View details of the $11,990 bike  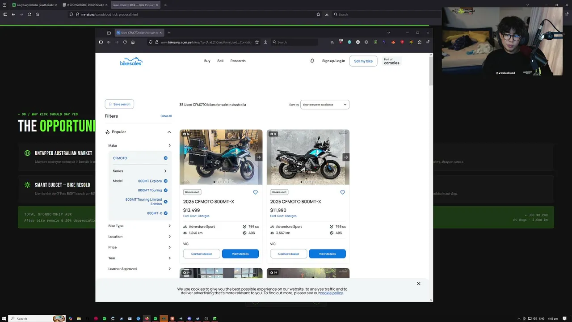pos(327,254)
